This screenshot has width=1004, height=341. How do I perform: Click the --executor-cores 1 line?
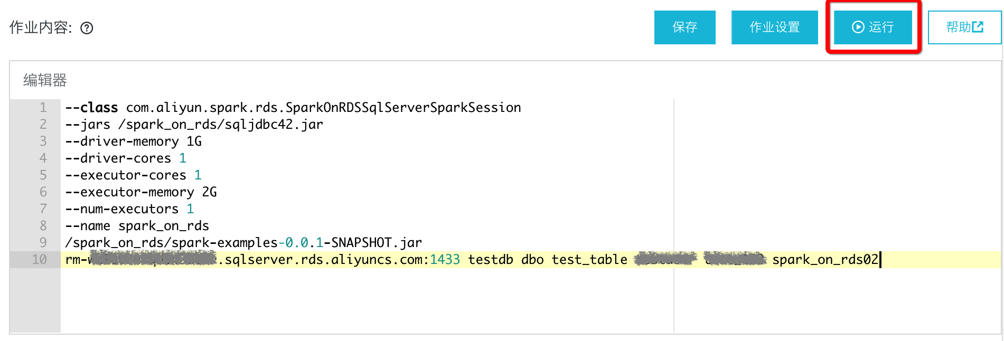pyautogui.click(x=133, y=175)
